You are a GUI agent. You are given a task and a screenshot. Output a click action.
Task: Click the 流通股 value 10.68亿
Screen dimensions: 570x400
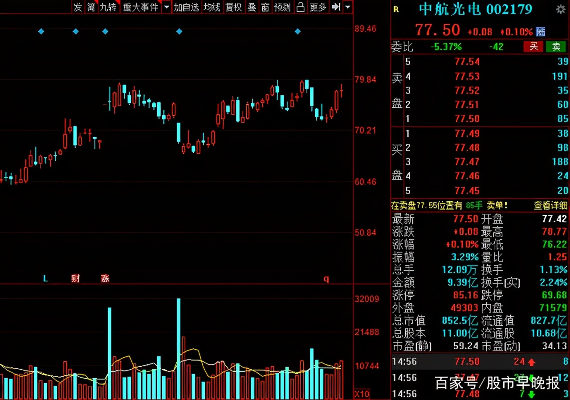(549, 333)
